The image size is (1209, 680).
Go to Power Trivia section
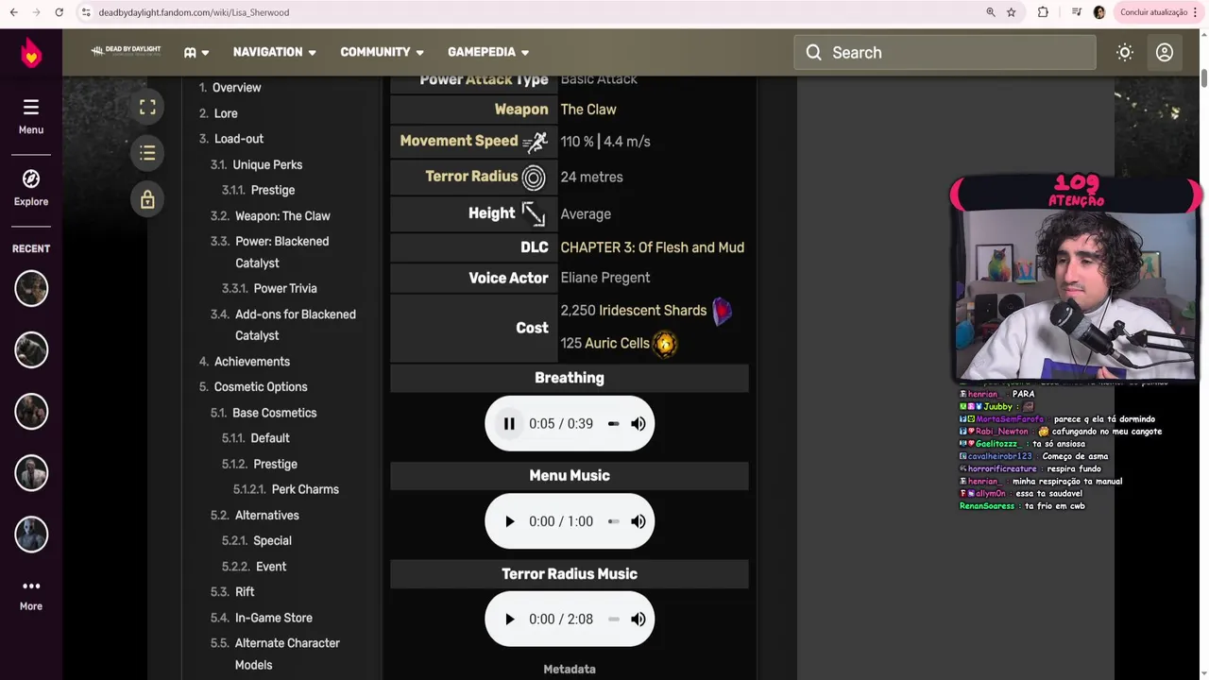[x=285, y=289]
